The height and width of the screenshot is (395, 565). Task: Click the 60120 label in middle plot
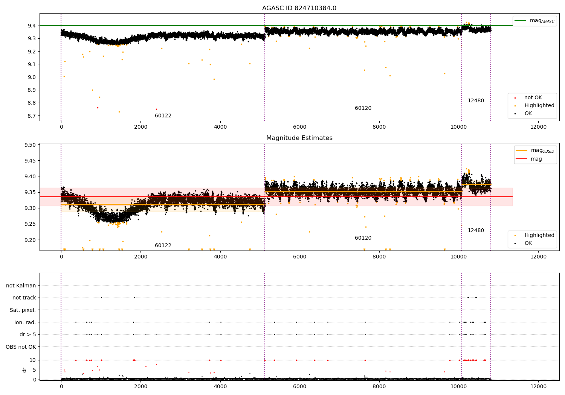(363, 238)
